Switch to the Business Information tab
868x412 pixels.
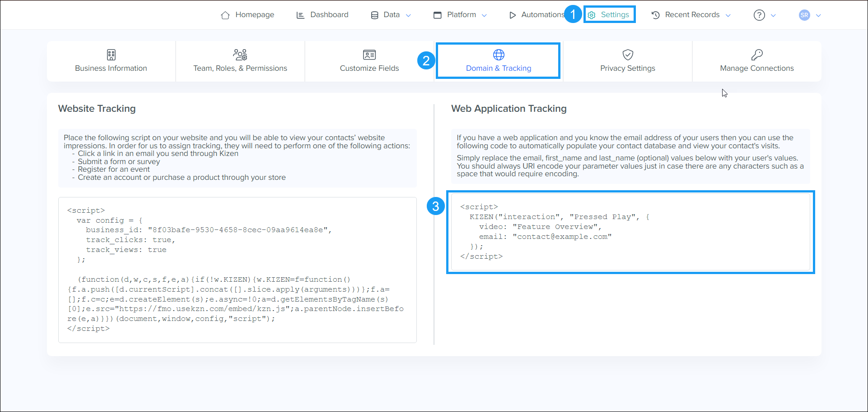(x=111, y=61)
